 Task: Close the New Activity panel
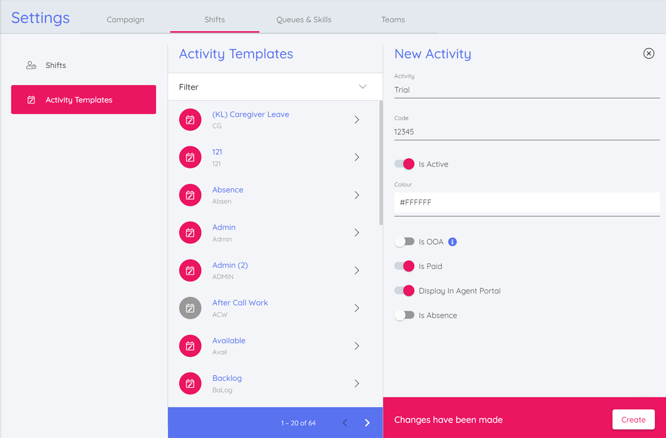click(x=648, y=54)
